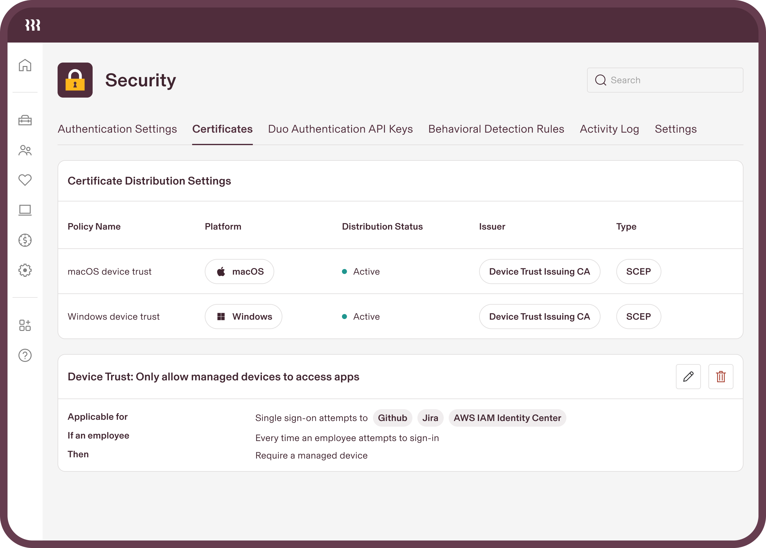Click the dollar Payroll icon in sidebar
The height and width of the screenshot is (548, 766).
25,240
